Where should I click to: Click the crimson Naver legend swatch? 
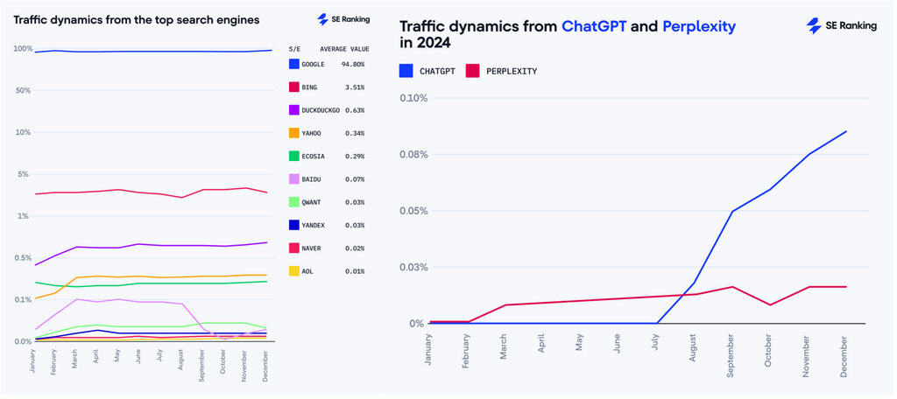click(x=294, y=248)
